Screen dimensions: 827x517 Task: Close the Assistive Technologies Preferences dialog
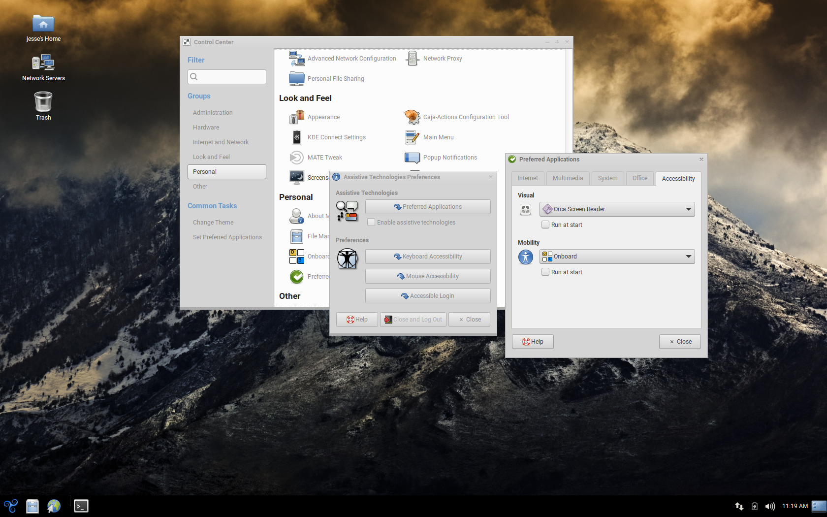470,320
